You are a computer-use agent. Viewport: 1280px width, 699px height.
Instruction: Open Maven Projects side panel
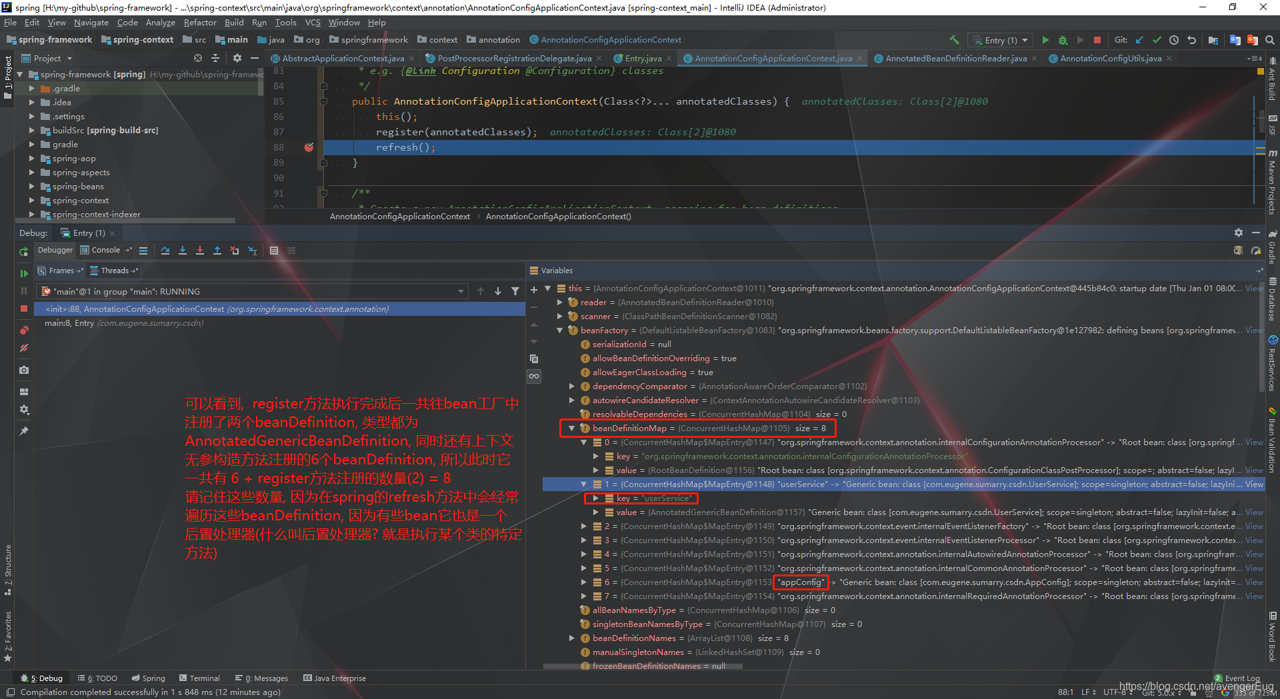tap(1273, 181)
